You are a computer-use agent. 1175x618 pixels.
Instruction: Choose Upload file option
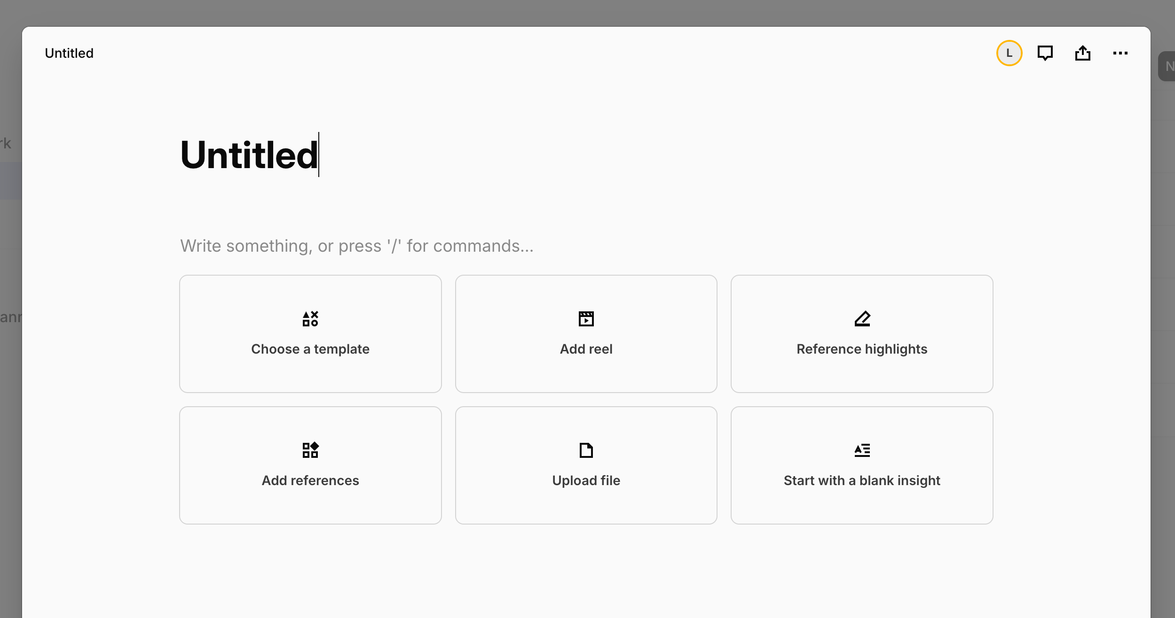pos(586,480)
